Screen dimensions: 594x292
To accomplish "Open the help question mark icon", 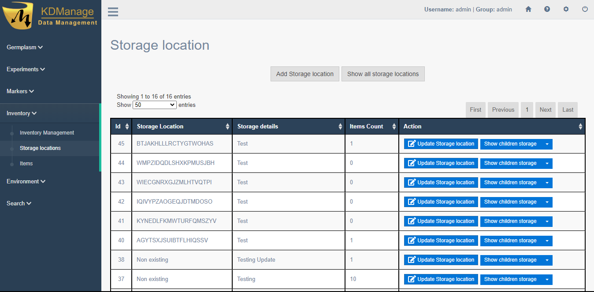I will tap(547, 9).
